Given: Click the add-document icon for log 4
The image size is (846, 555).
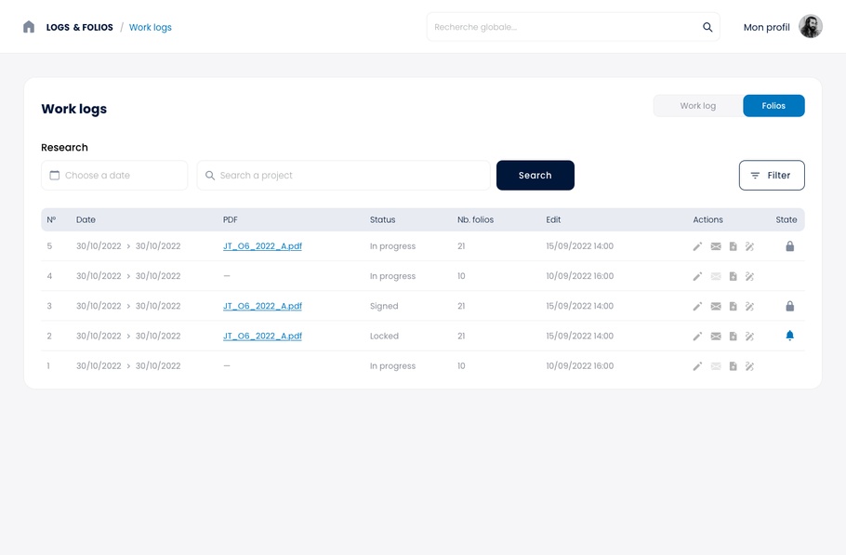Looking at the screenshot, I should (x=733, y=276).
